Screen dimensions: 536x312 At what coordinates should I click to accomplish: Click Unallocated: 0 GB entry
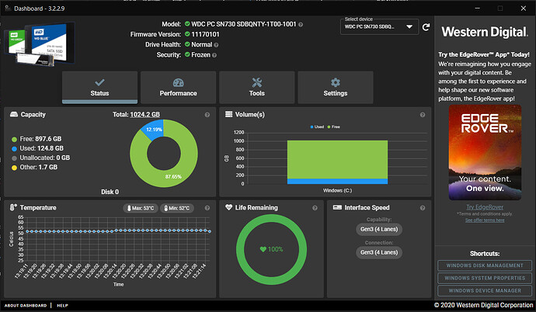click(x=41, y=158)
